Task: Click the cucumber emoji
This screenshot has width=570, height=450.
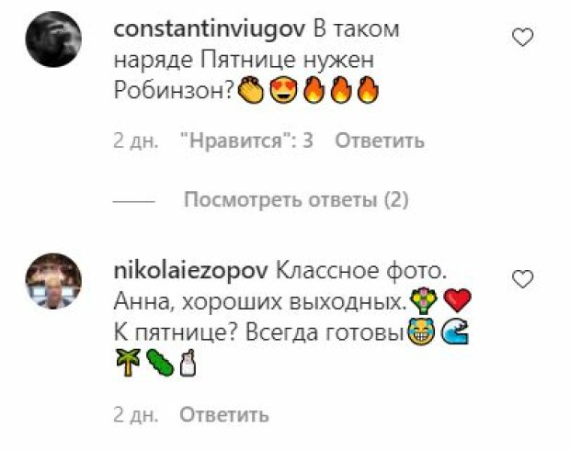Action: 160,363
